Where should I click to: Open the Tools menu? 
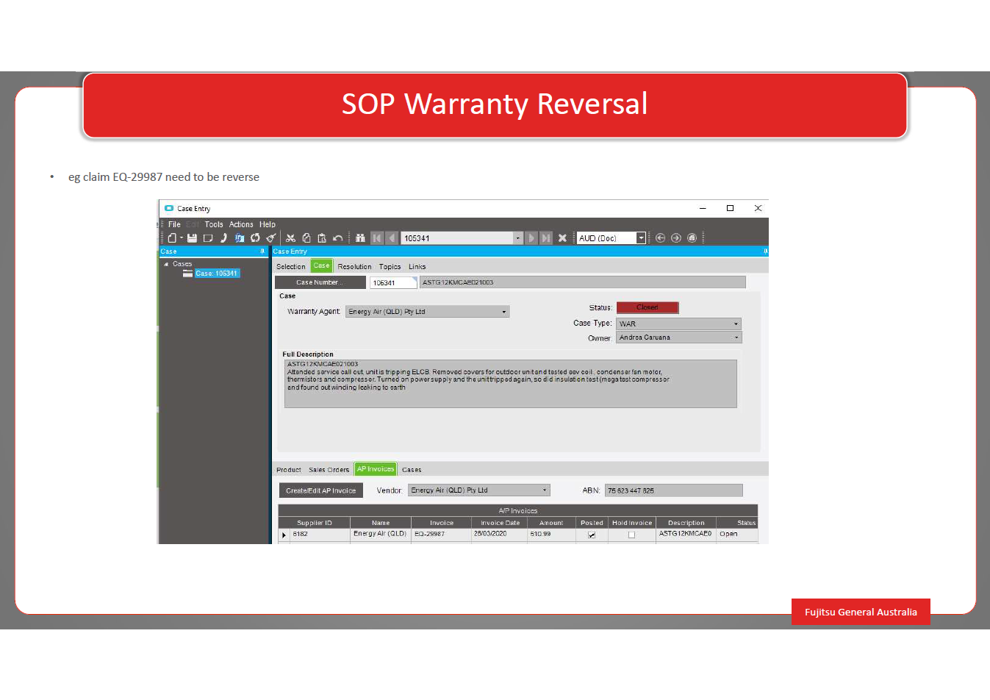[214, 224]
